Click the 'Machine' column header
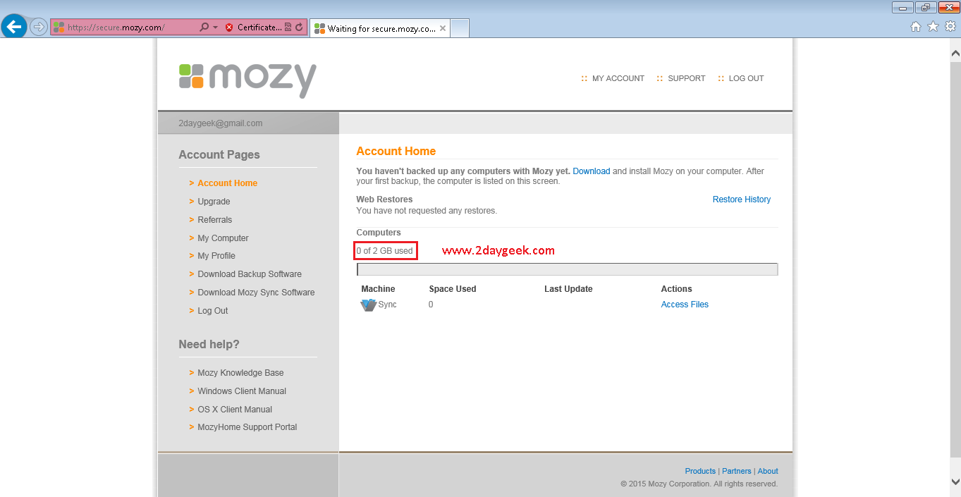This screenshot has width=961, height=497. 378,289
